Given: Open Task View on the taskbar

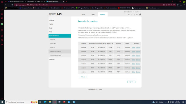Looking at the screenshot, I should coord(40,102).
